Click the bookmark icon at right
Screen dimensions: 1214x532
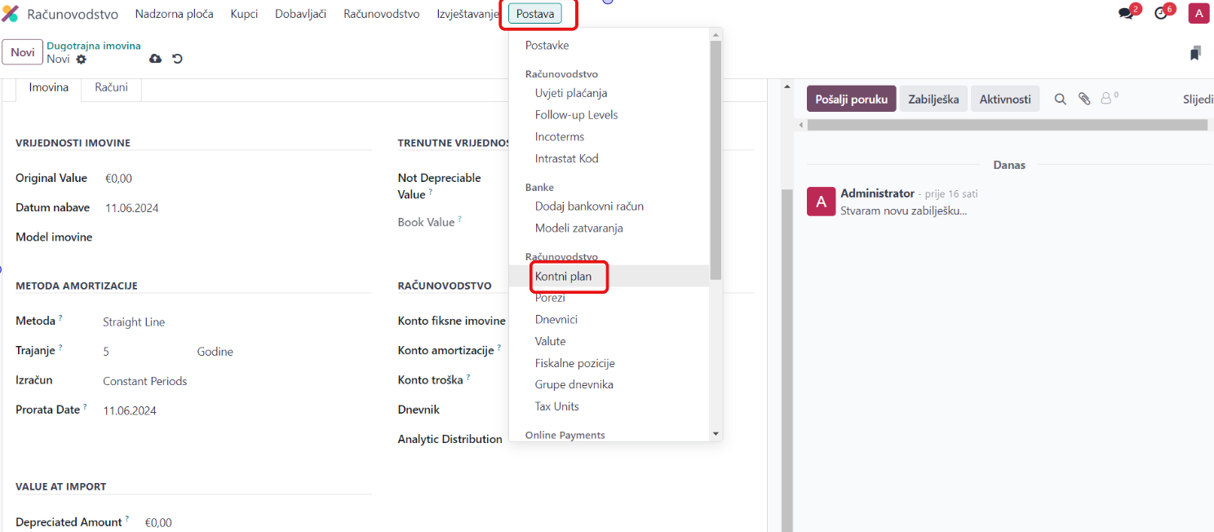[x=1195, y=53]
